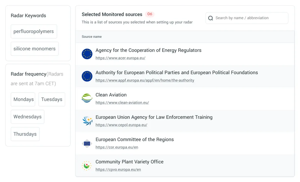Click the Radar frequency heading
The width and height of the screenshot is (300, 182).
pos(29,74)
